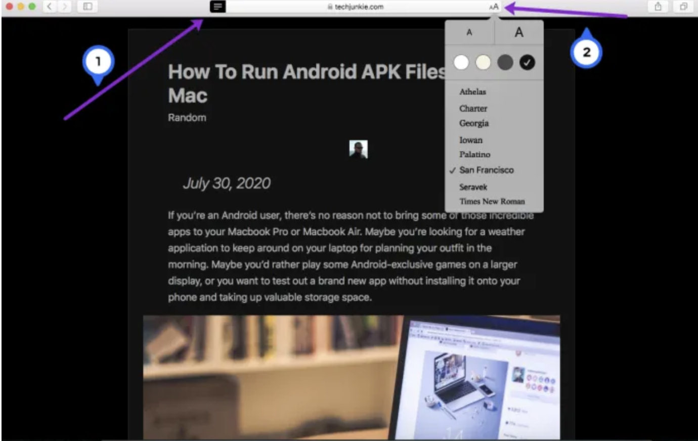Choose the Palatino font option

tap(474, 155)
